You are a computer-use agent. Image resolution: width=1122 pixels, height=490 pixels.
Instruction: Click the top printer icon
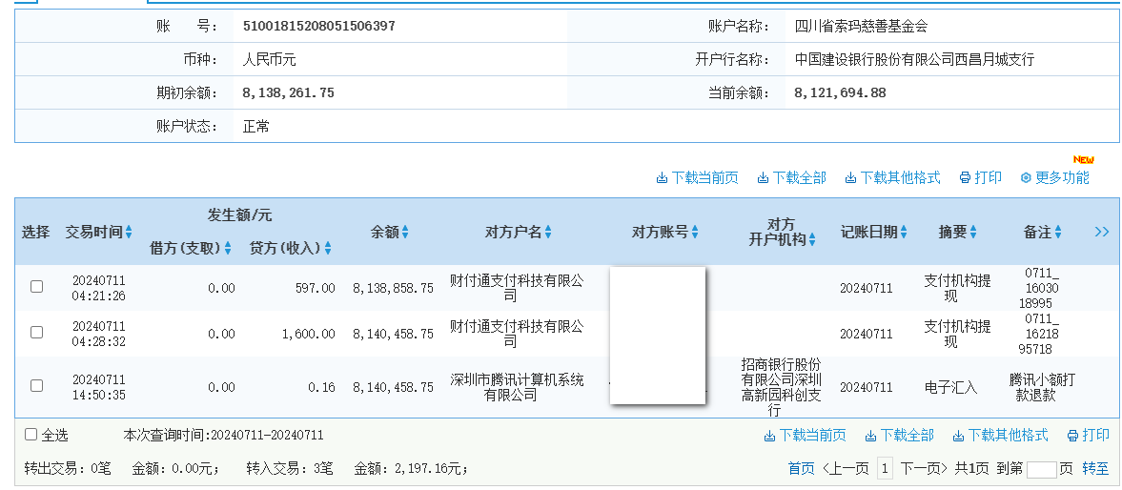(x=966, y=177)
